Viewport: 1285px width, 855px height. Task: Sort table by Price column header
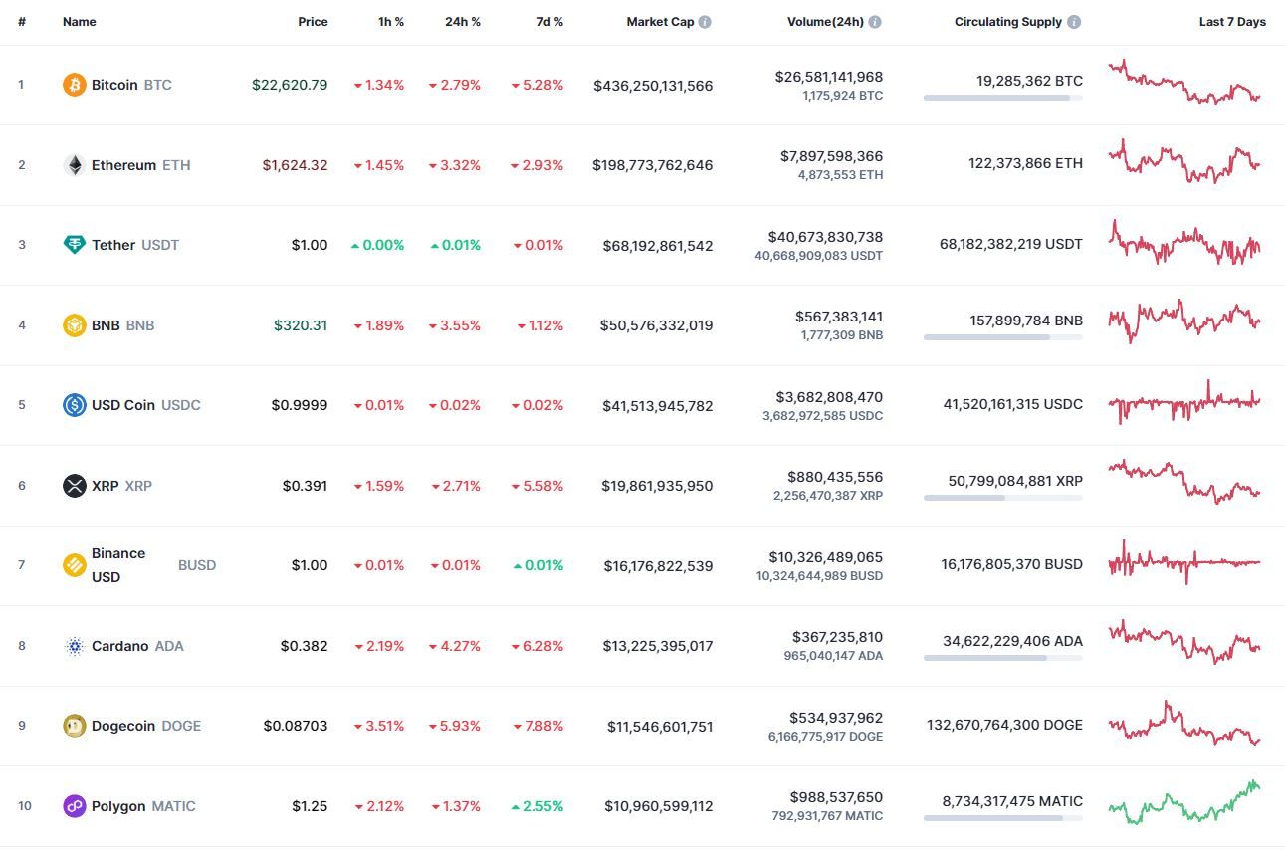pyautogui.click(x=313, y=22)
